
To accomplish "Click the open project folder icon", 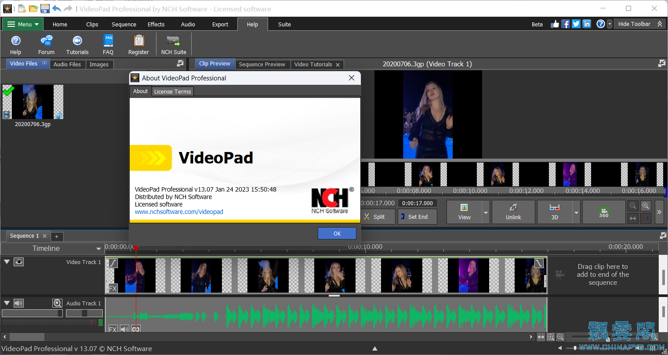I will 33,8.
